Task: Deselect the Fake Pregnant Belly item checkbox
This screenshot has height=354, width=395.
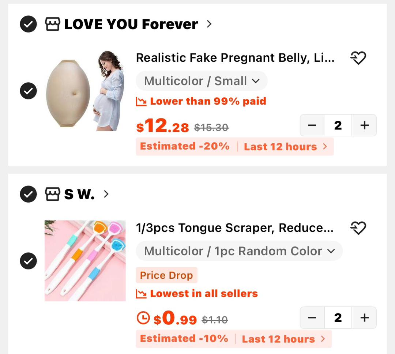Action: 28,91
